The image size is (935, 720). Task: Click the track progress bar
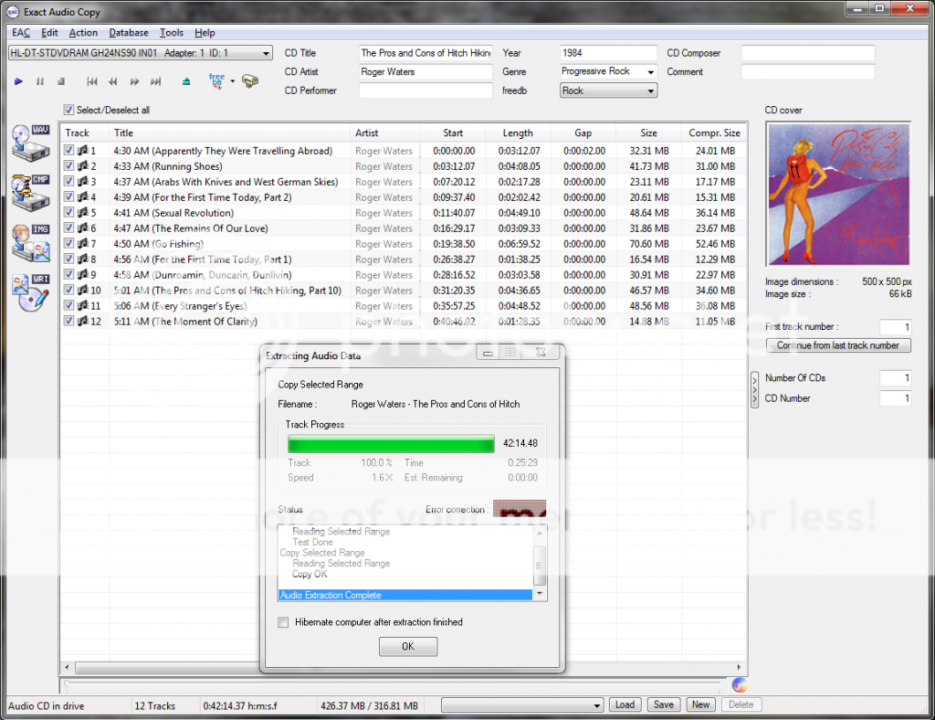click(391, 444)
